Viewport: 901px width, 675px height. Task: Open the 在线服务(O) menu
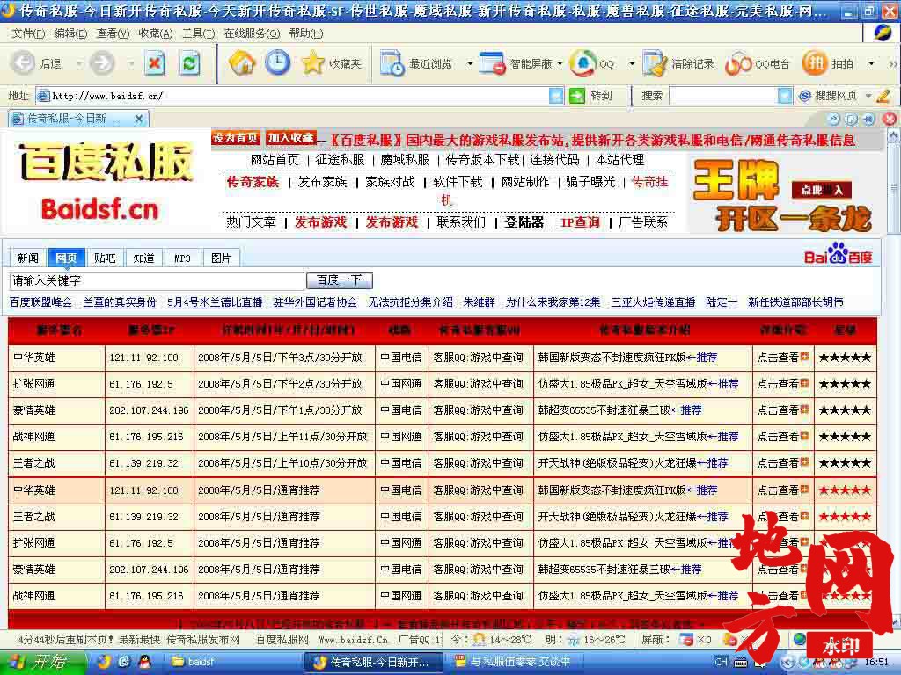pyautogui.click(x=252, y=33)
